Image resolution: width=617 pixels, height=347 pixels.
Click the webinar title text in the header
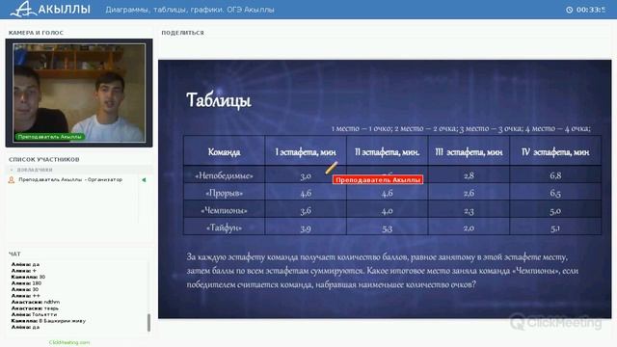coord(190,10)
